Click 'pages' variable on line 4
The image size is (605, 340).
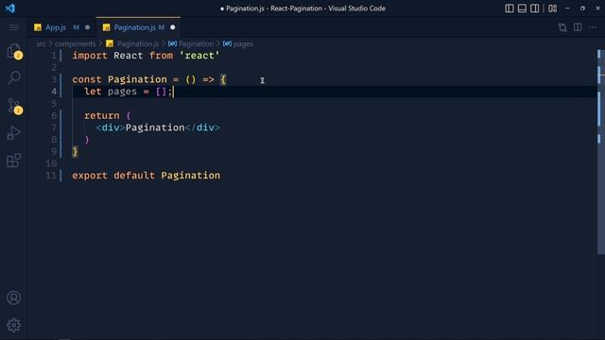pos(122,92)
